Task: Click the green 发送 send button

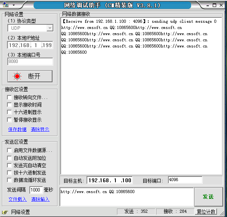Action: [x=208, y=197]
